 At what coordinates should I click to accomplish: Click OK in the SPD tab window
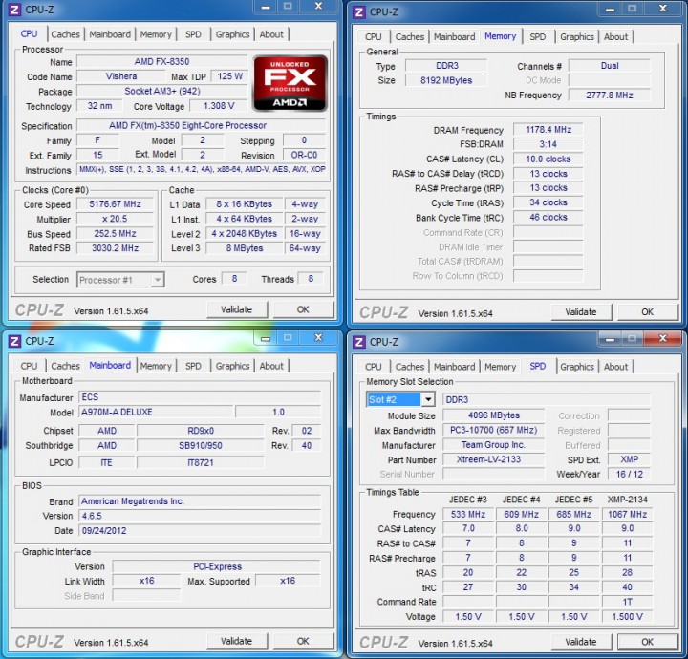(x=648, y=642)
